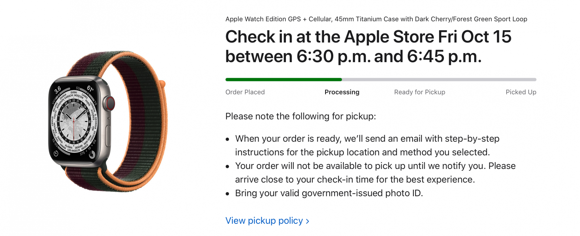Select the Order Placed status label
Image resolution: width=580 pixels, height=236 pixels.
(245, 92)
